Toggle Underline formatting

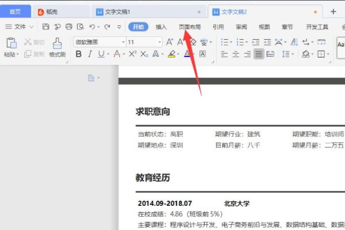coord(101,54)
